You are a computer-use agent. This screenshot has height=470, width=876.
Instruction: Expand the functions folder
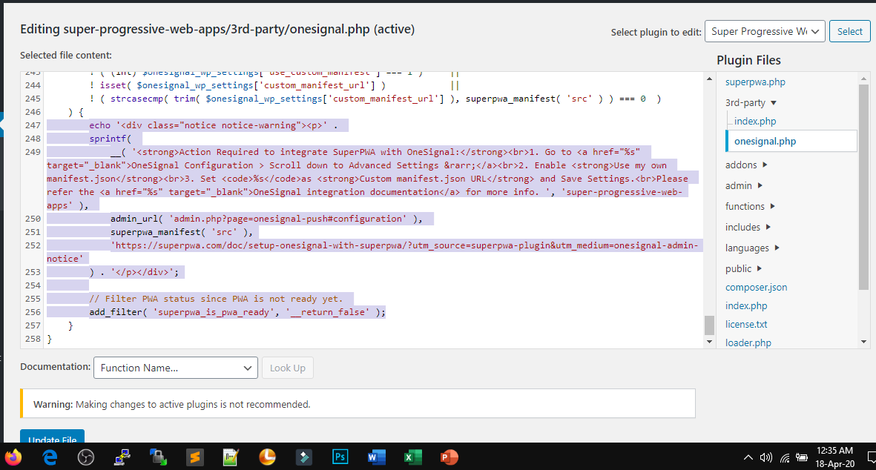pos(751,207)
